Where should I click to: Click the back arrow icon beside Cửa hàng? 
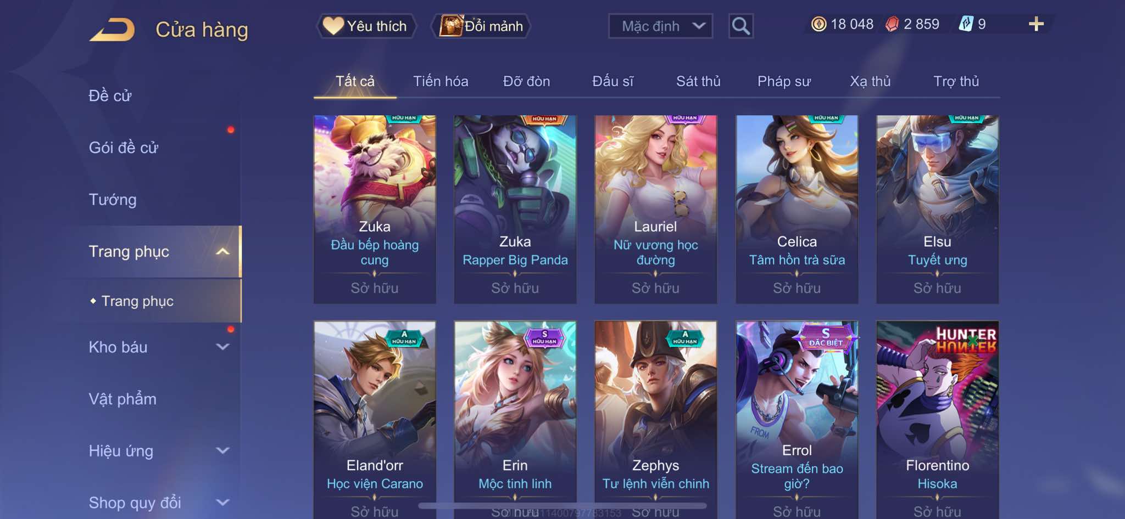point(113,30)
